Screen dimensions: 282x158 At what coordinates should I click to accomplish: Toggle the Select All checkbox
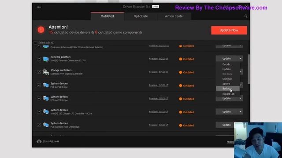click(x=35, y=43)
